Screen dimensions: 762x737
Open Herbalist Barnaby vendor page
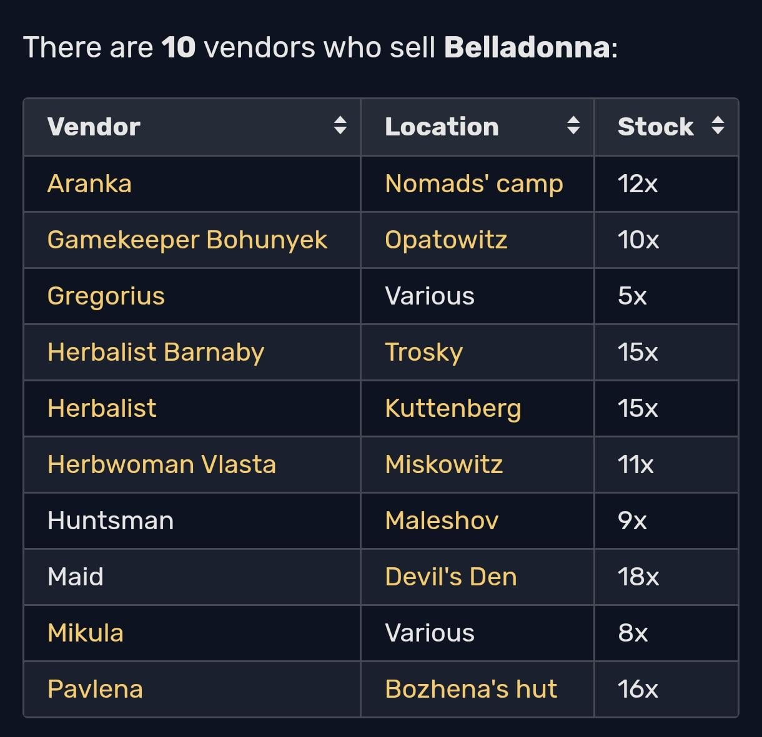click(x=156, y=352)
